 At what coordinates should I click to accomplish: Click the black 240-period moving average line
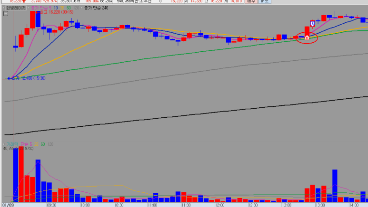click(186, 116)
